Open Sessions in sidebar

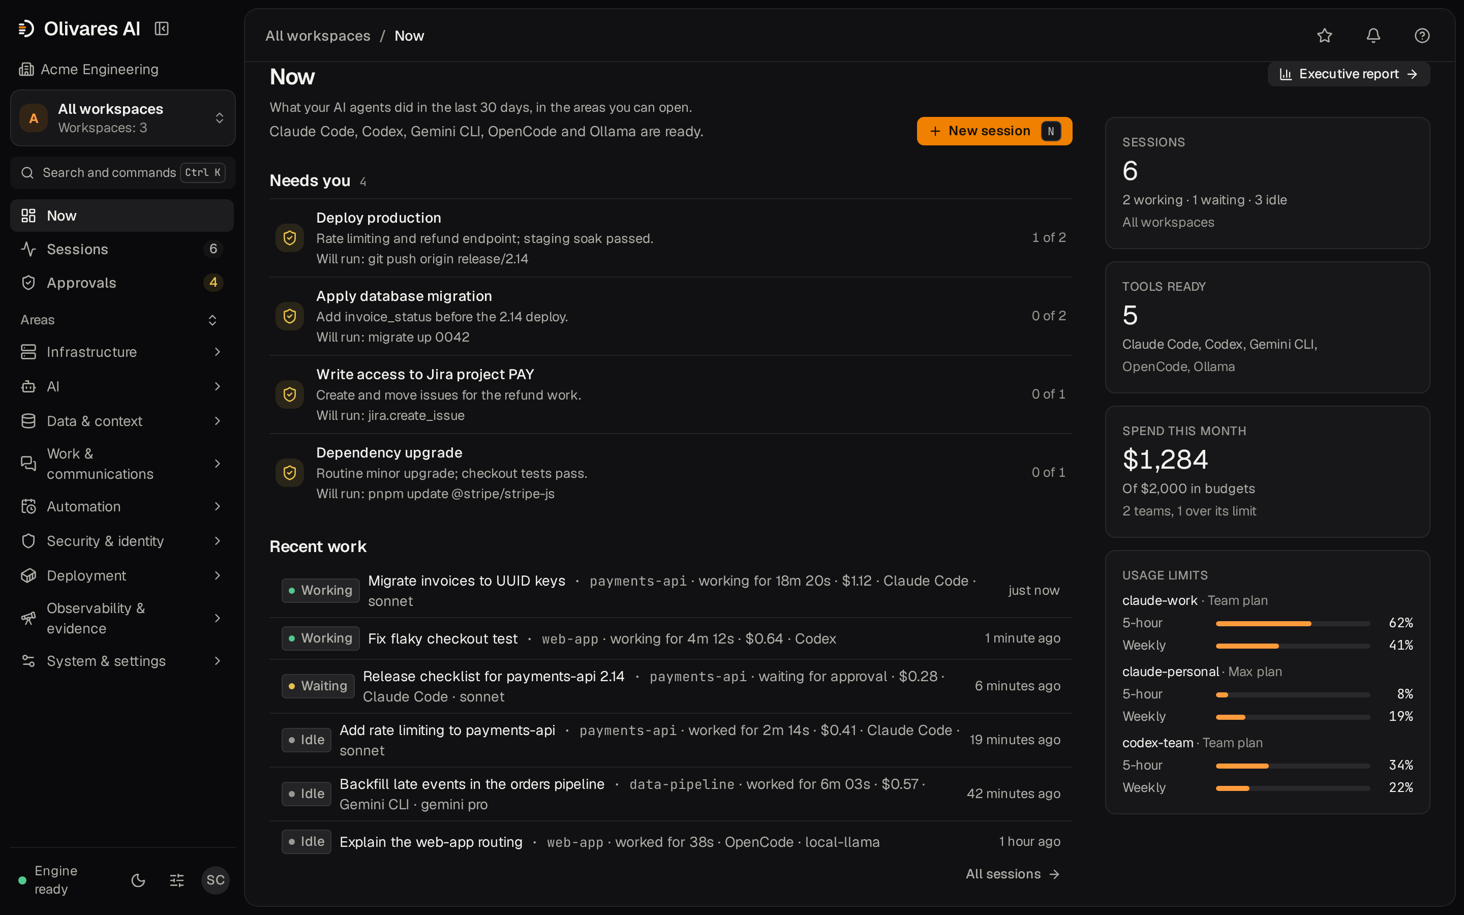(122, 249)
